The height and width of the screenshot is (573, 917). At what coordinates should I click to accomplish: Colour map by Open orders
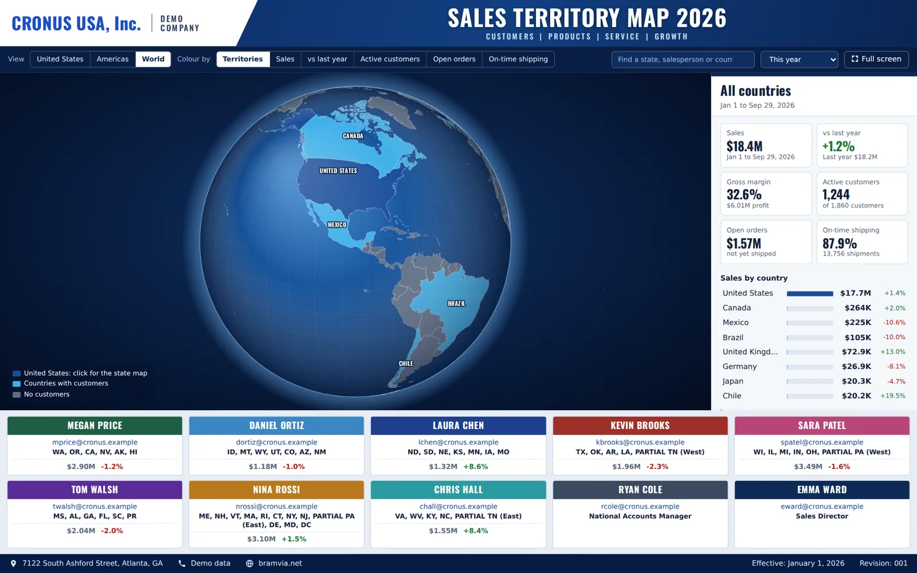(454, 59)
